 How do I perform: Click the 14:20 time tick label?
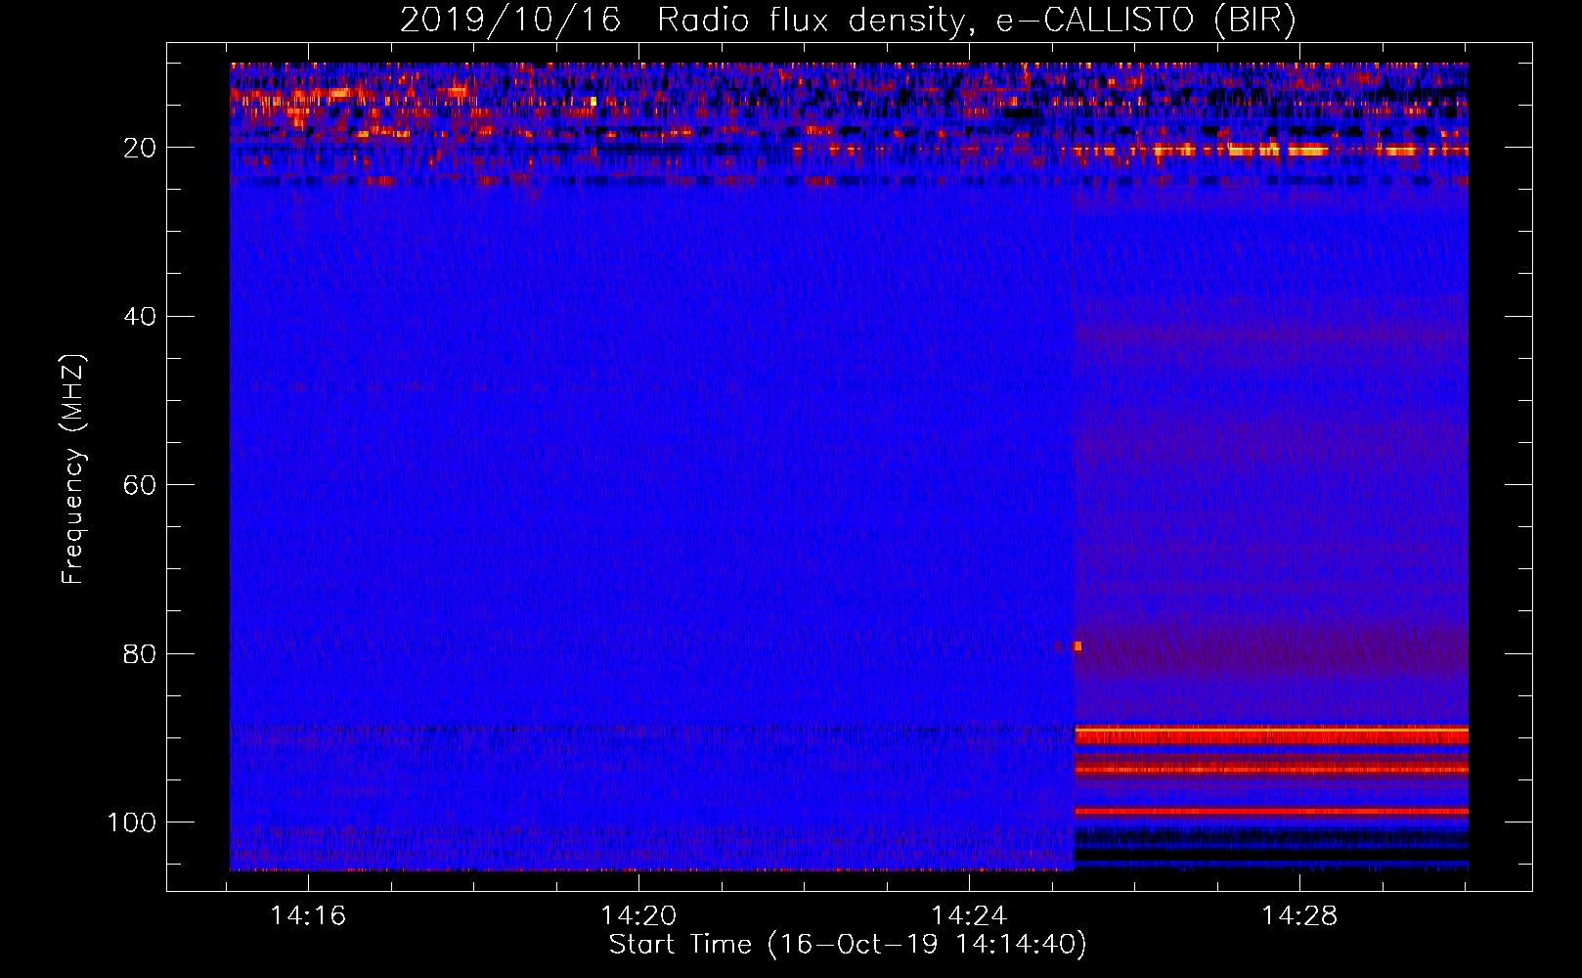(x=638, y=916)
